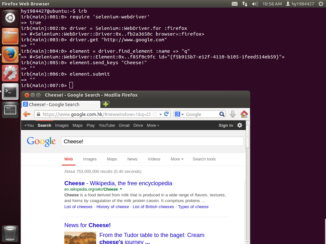The image size is (326, 244).
Task: Switch to the Terminal launcher icon
Action: click(10, 91)
